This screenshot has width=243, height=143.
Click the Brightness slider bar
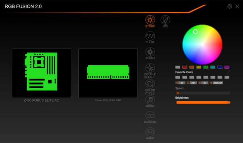pyautogui.click(x=203, y=102)
